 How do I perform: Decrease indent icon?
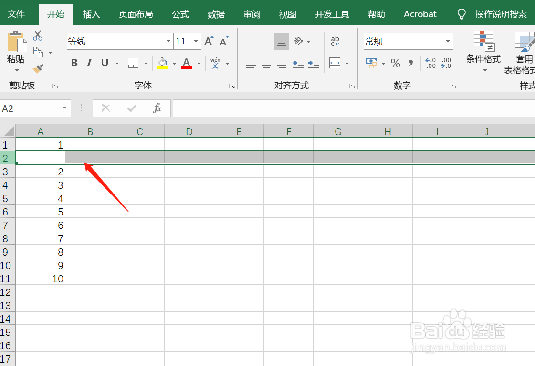coord(298,63)
